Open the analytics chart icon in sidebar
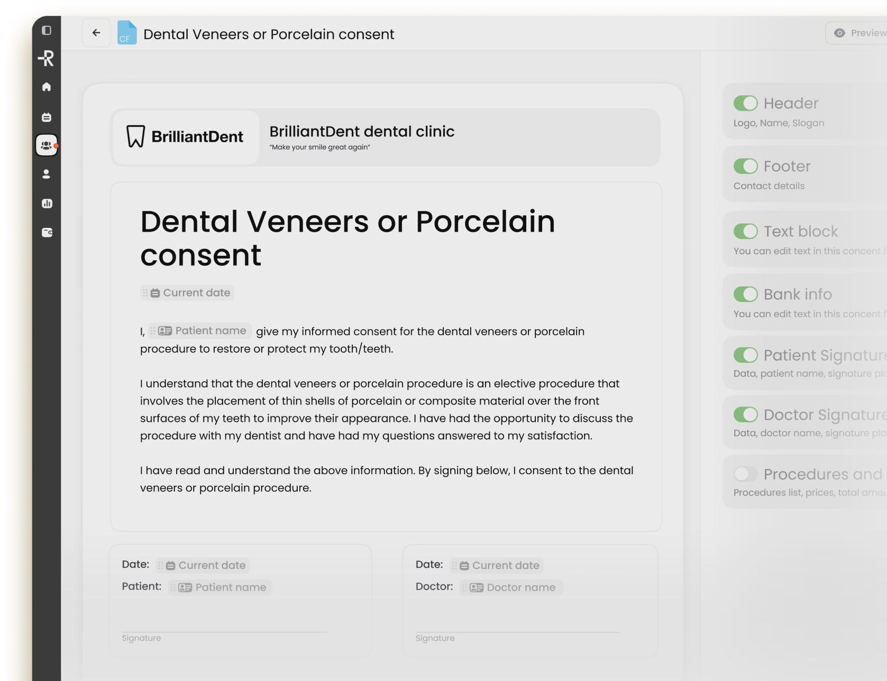This screenshot has width=887, height=681. pos(47,204)
